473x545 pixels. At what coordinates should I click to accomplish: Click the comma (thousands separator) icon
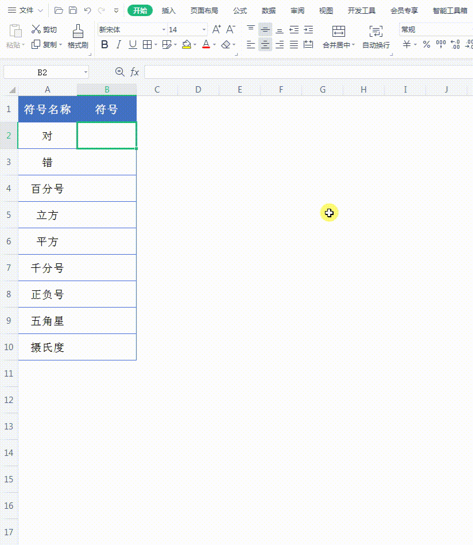pos(441,44)
